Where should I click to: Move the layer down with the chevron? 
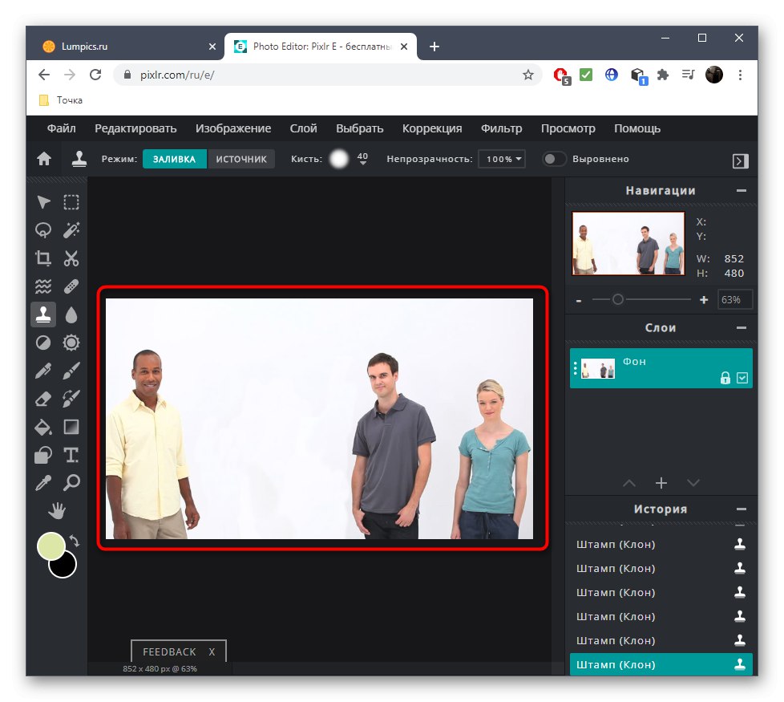coord(693,483)
